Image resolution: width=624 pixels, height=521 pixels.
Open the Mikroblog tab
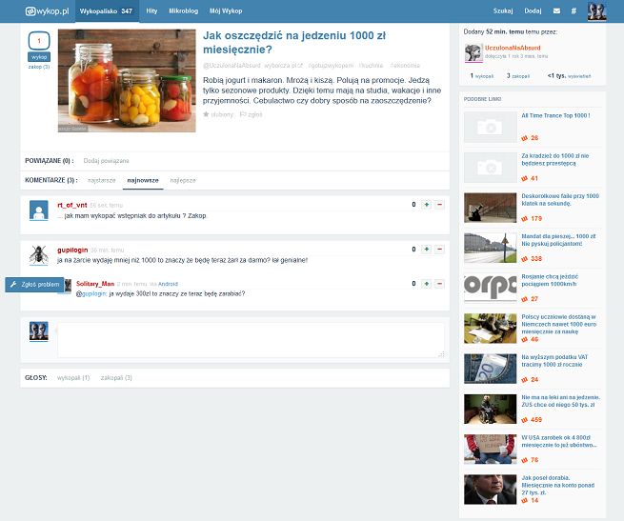point(184,11)
